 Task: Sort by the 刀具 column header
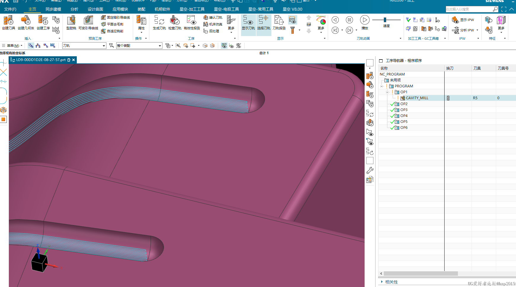tap(484, 68)
